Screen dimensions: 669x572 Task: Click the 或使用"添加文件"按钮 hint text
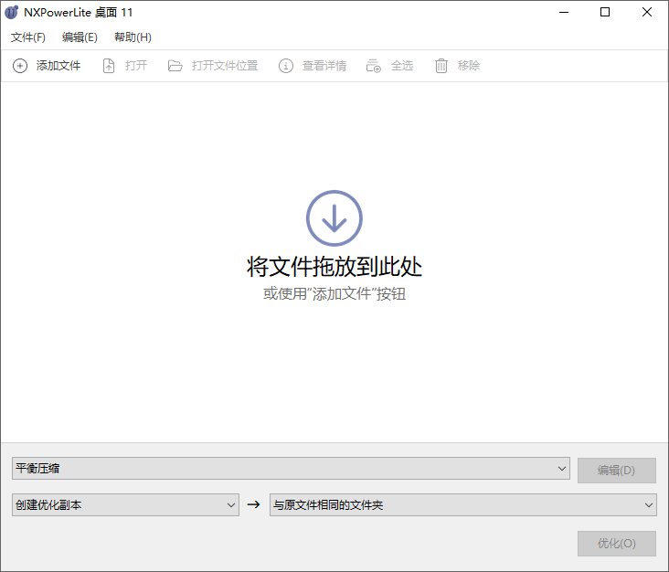click(334, 294)
